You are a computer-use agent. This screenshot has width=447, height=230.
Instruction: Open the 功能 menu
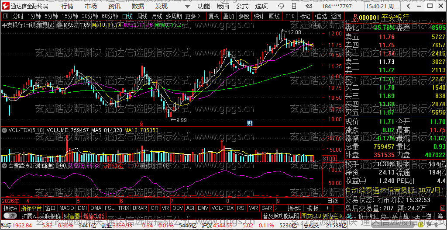pos(204,6)
